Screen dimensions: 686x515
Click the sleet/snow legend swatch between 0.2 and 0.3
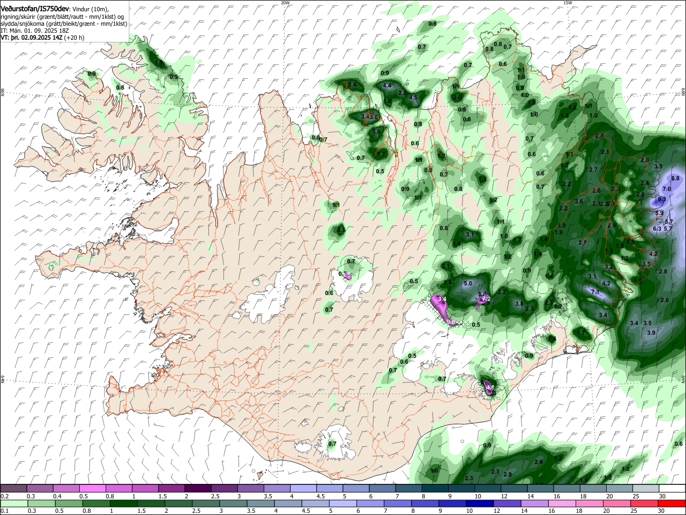[x=13, y=488]
